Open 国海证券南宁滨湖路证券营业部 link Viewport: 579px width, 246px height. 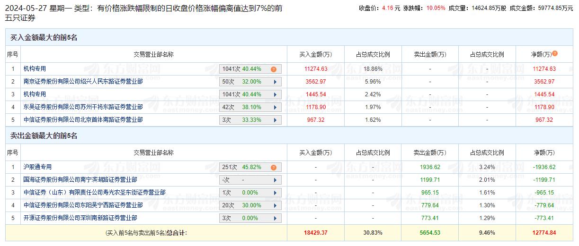coord(80,180)
